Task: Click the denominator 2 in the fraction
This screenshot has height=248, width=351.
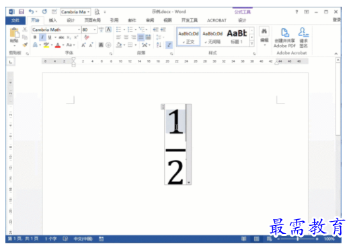Action: coord(175,172)
